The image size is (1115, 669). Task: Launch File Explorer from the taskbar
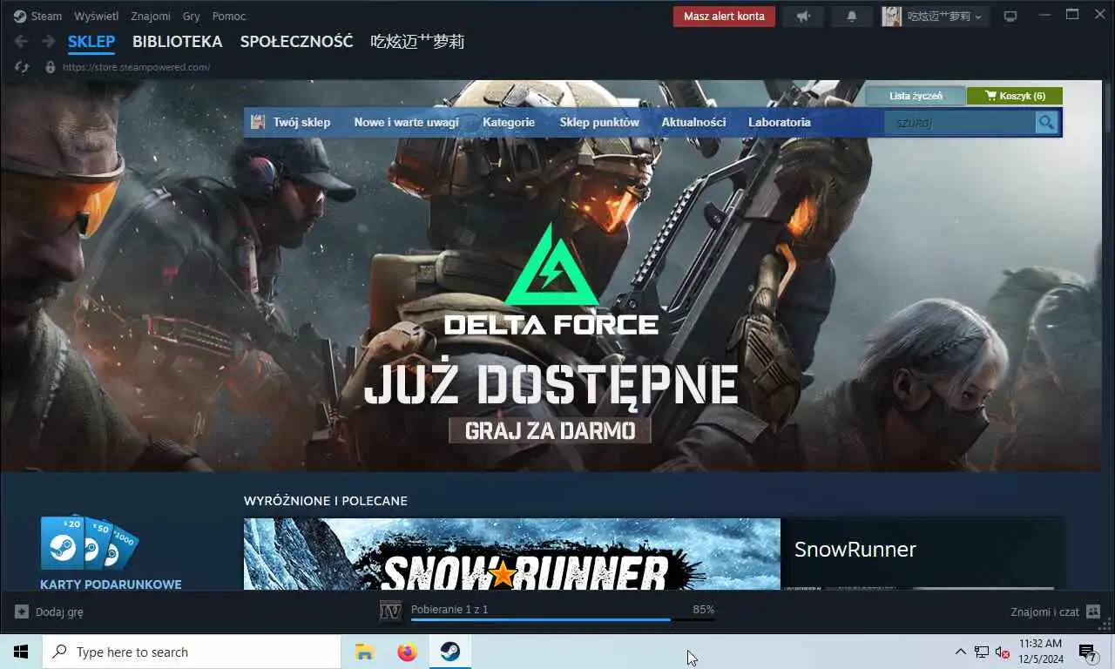(x=364, y=652)
